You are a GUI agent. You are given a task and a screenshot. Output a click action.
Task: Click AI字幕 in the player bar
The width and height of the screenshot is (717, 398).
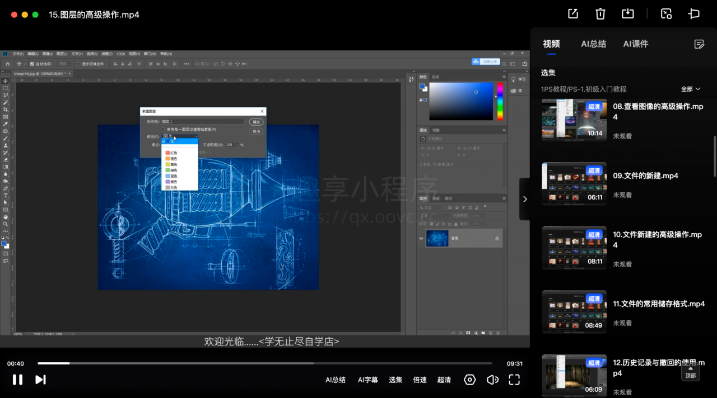click(x=368, y=380)
